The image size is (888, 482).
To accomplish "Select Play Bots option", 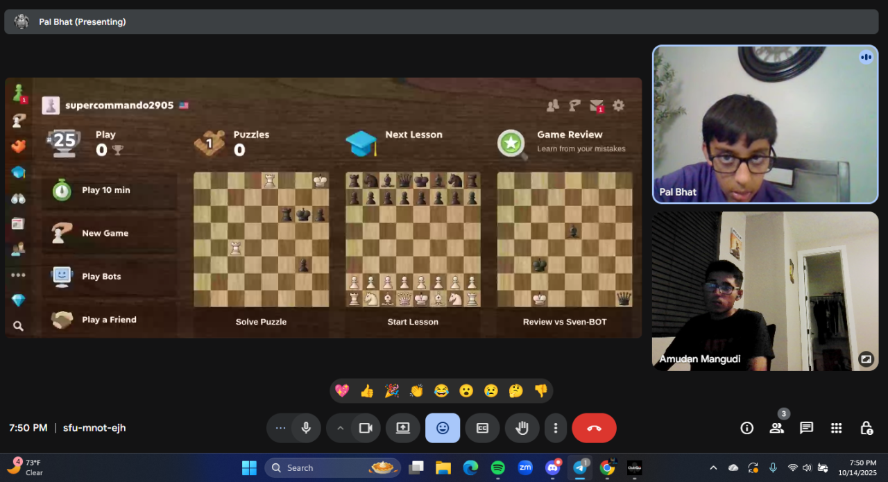I will click(109, 276).
